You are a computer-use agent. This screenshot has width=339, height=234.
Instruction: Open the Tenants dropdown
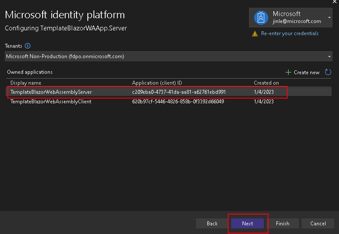pos(168,56)
